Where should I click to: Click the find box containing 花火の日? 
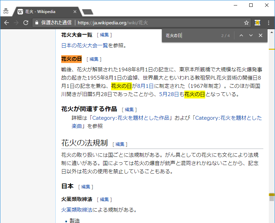[191, 35]
